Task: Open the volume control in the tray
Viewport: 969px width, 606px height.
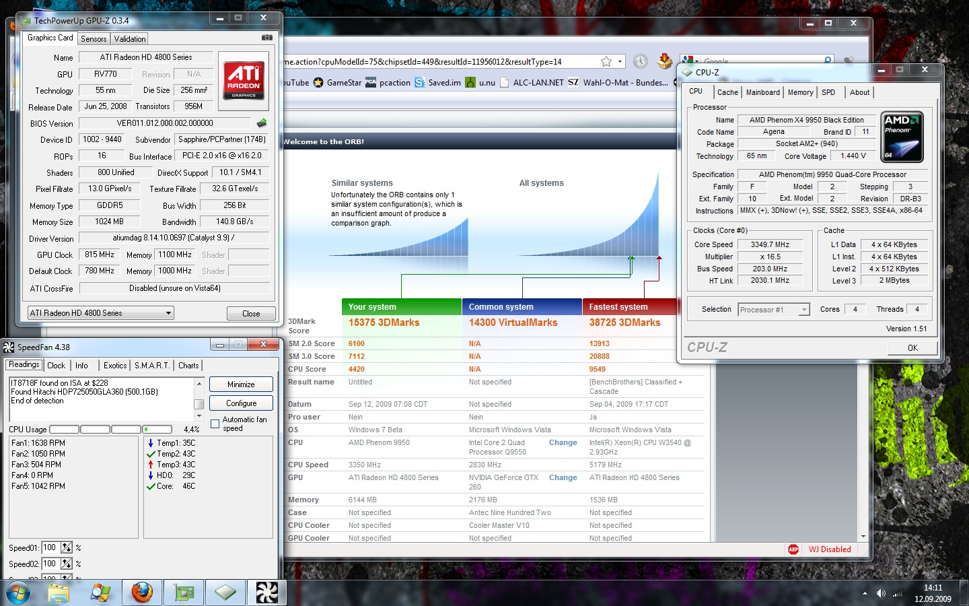Action: pyautogui.click(x=881, y=593)
